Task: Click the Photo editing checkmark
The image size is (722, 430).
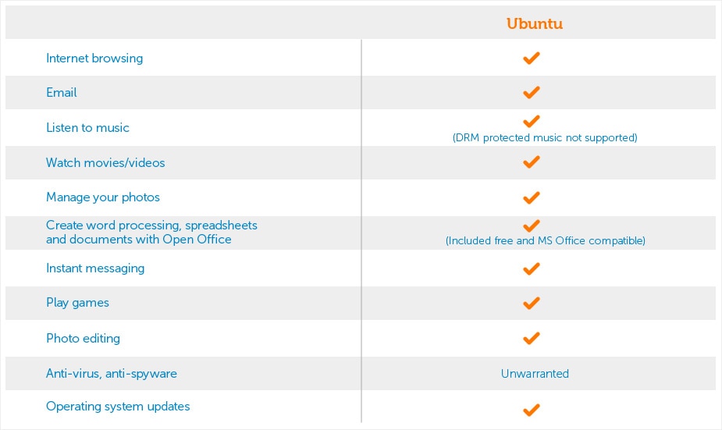Action: point(531,339)
